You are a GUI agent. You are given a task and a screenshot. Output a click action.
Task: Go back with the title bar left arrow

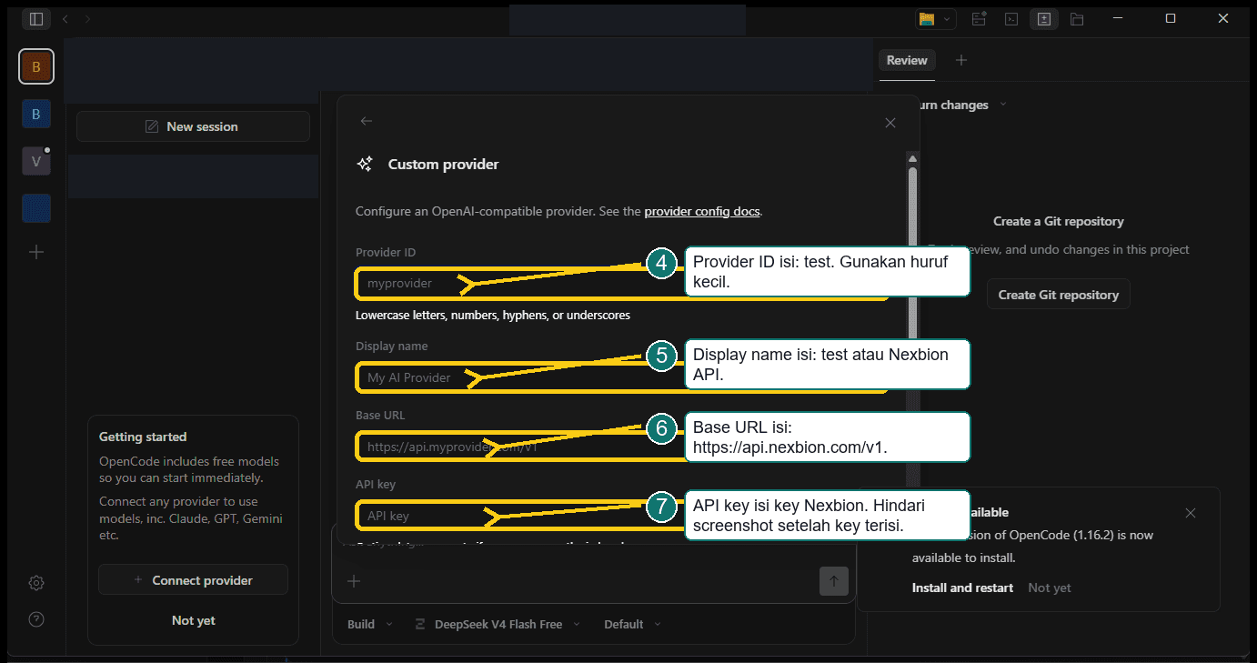[x=65, y=18]
